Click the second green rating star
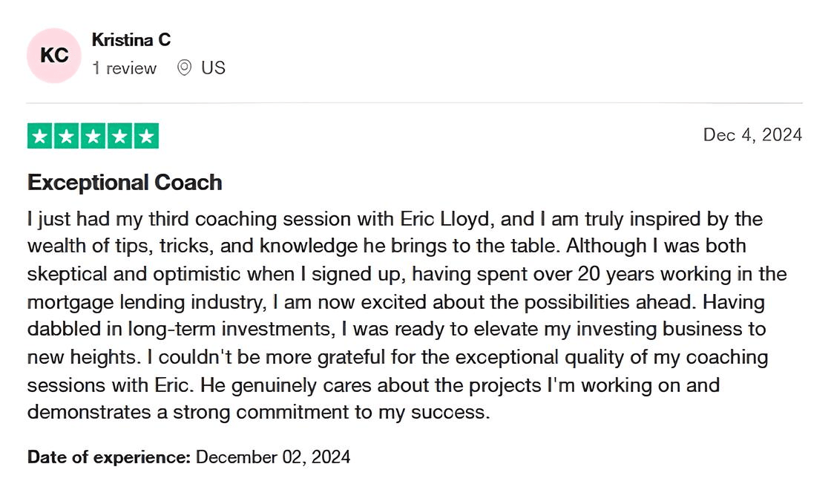831x487 pixels. click(67, 137)
